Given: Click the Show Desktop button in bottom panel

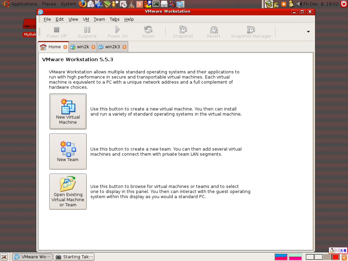Looking at the screenshot, I should [x=4, y=257].
